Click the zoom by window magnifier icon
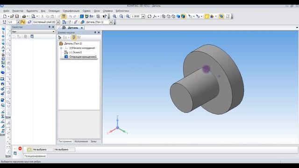 (121, 16)
